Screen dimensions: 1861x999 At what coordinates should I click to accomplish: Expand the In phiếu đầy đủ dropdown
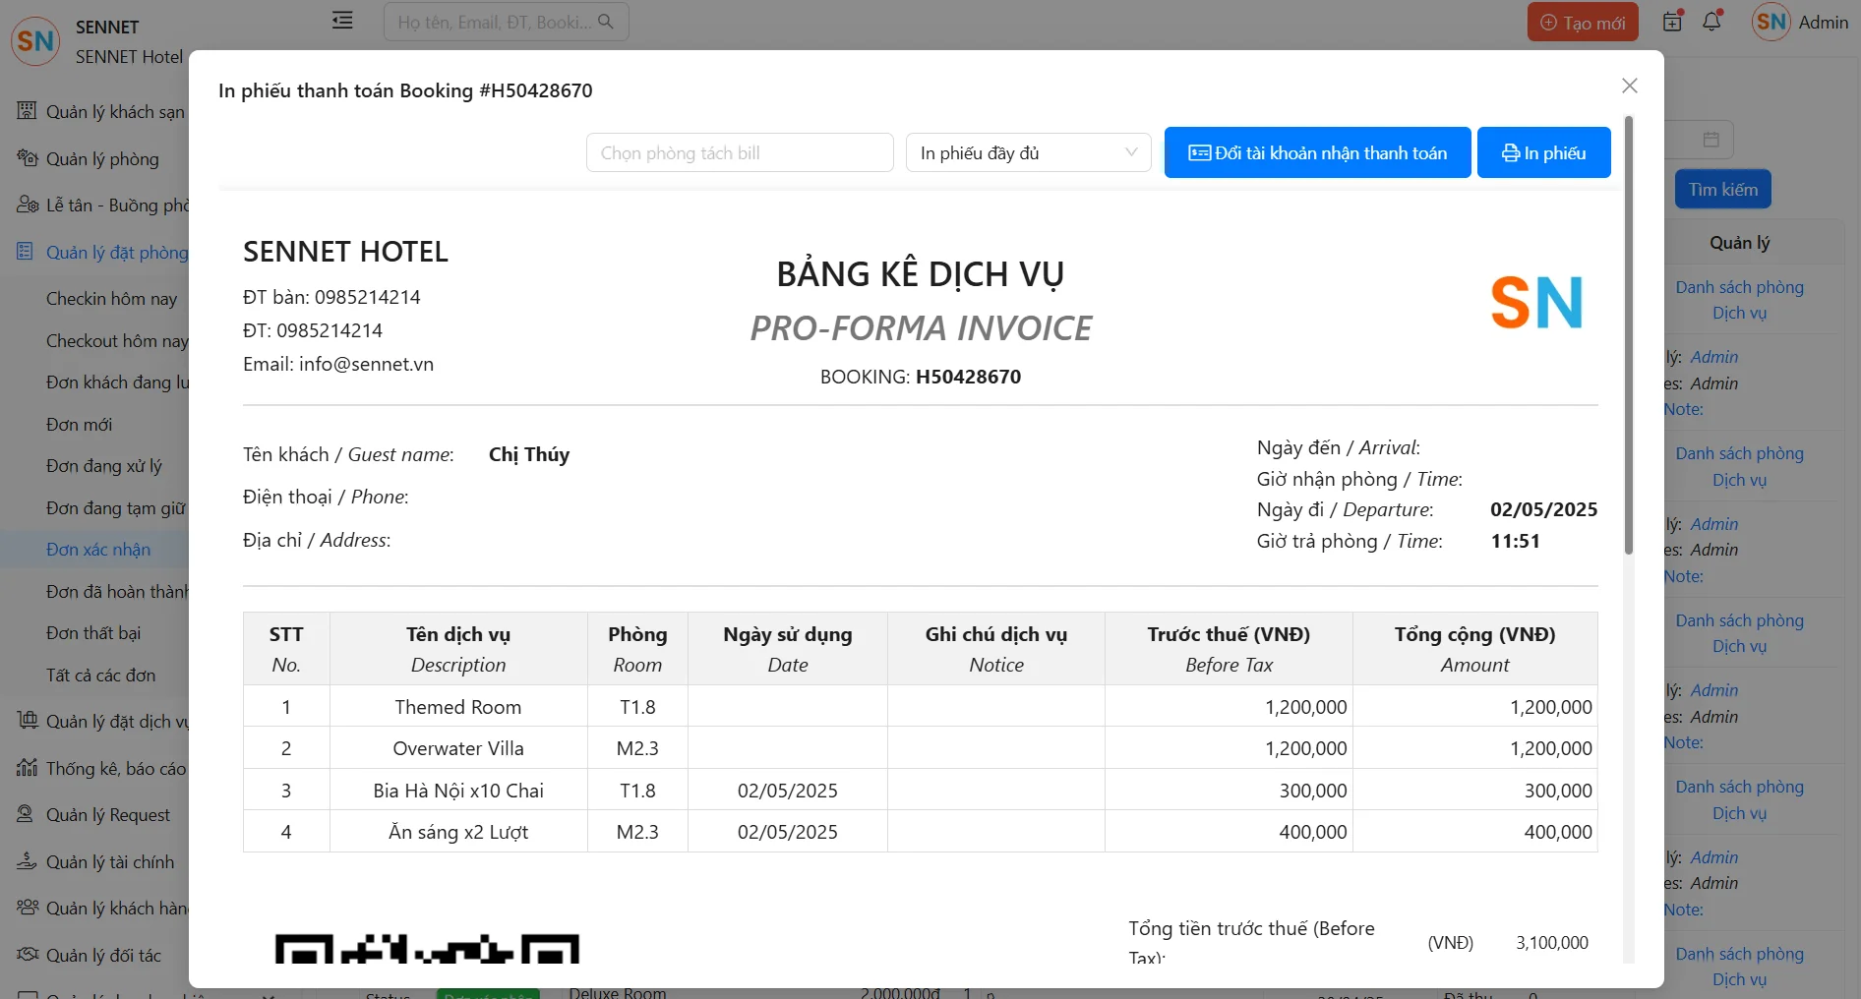[x=1028, y=153]
